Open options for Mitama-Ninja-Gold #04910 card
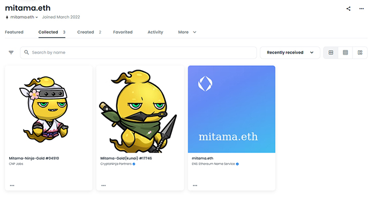Image resolution: width=375 pixels, height=198 pixels. (x=12, y=185)
